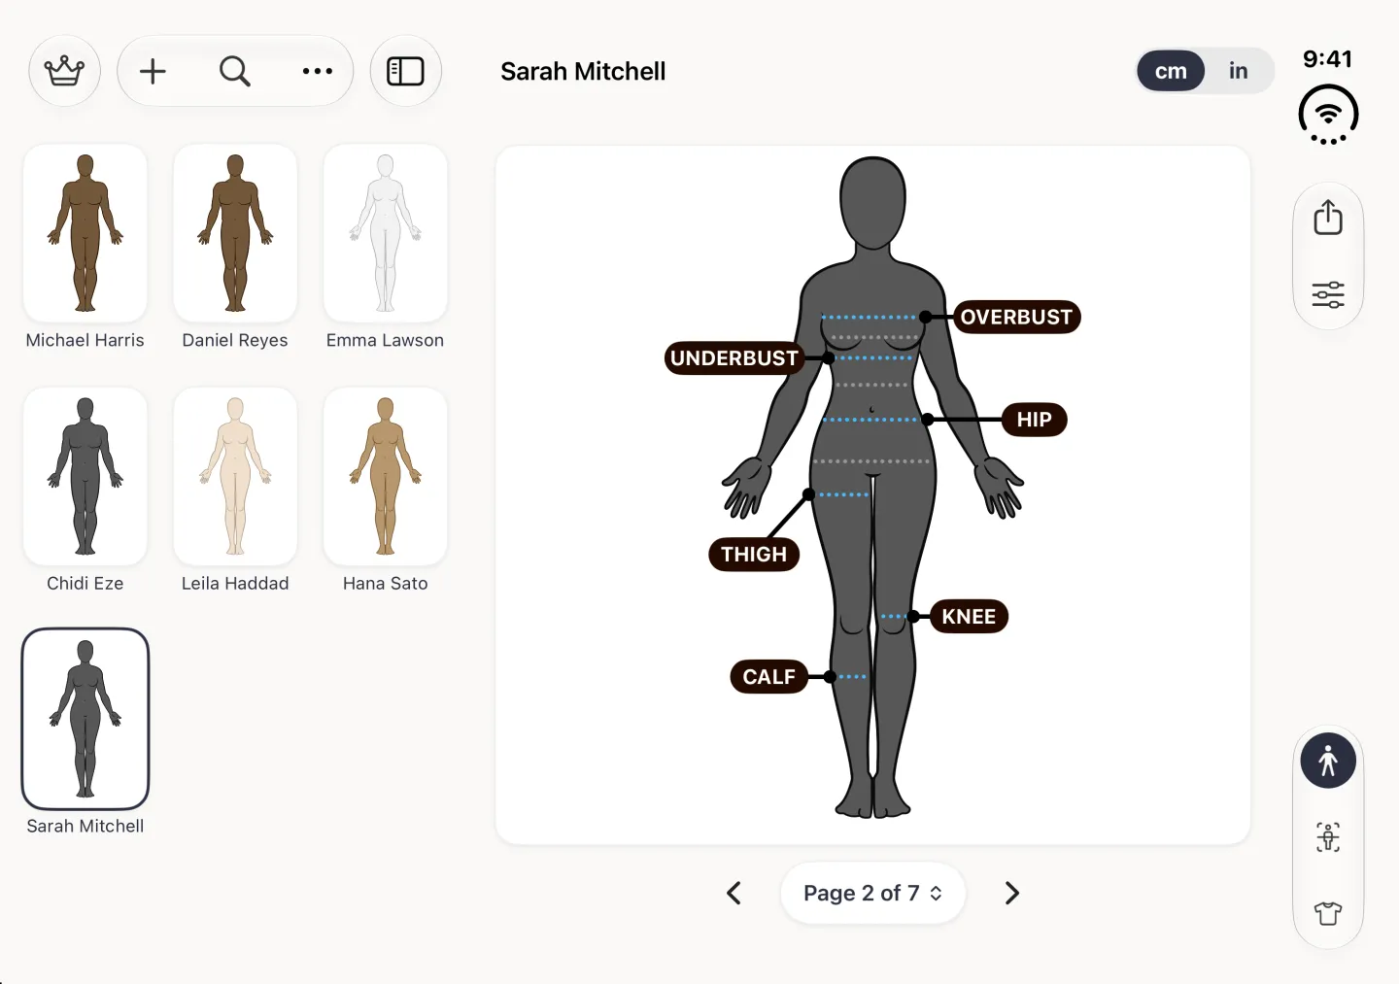Click the Sarah Mitchell title heading

click(583, 71)
